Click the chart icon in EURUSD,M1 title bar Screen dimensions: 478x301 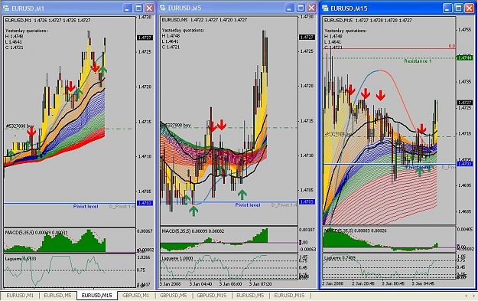pyautogui.click(x=6, y=8)
